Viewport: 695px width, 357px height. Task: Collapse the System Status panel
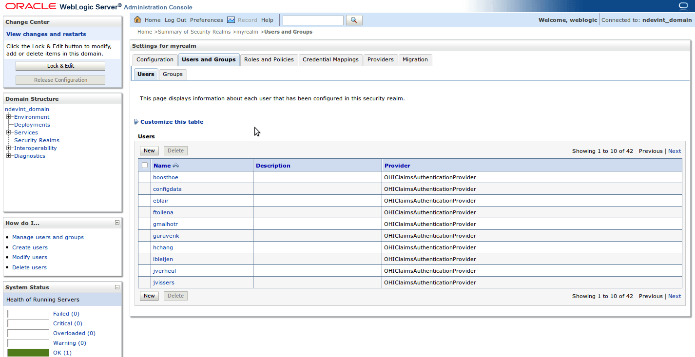[x=117, y=287]
